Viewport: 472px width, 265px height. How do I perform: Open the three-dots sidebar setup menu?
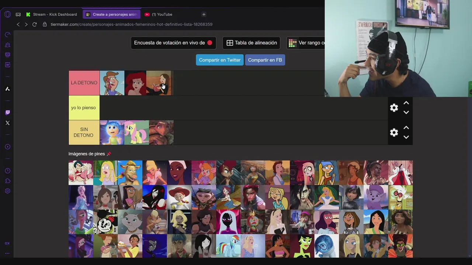click(x=7, y=253)
